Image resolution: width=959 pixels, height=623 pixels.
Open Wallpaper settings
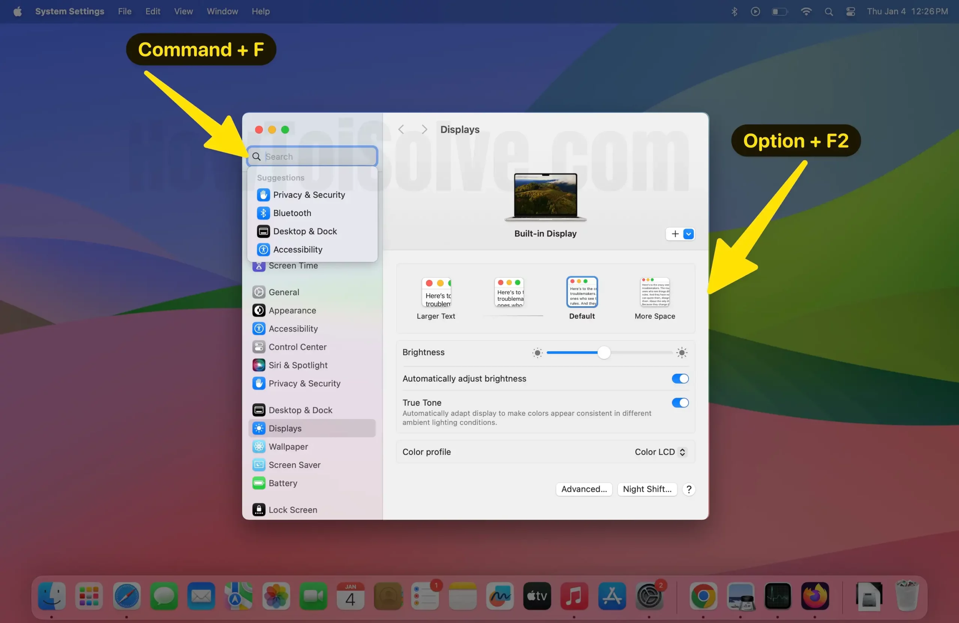pyautogui.click(x=288, y=447)
